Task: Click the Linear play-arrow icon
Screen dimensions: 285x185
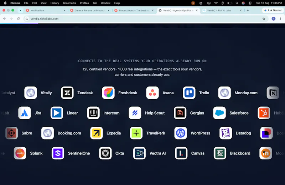Action: [57, 113]
